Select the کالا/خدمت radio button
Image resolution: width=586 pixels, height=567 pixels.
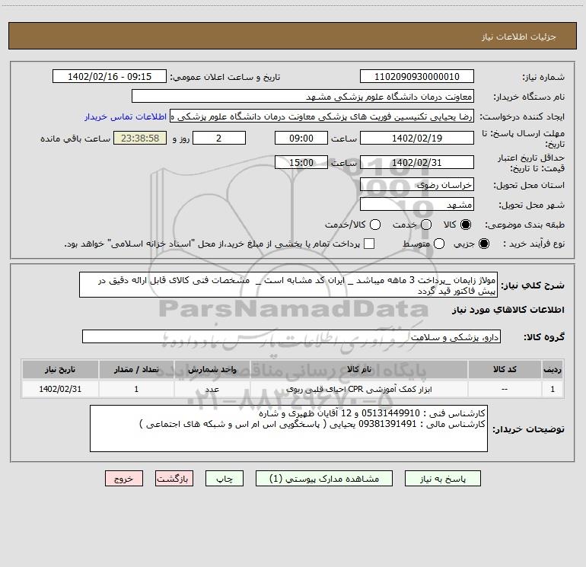point(375,225)
